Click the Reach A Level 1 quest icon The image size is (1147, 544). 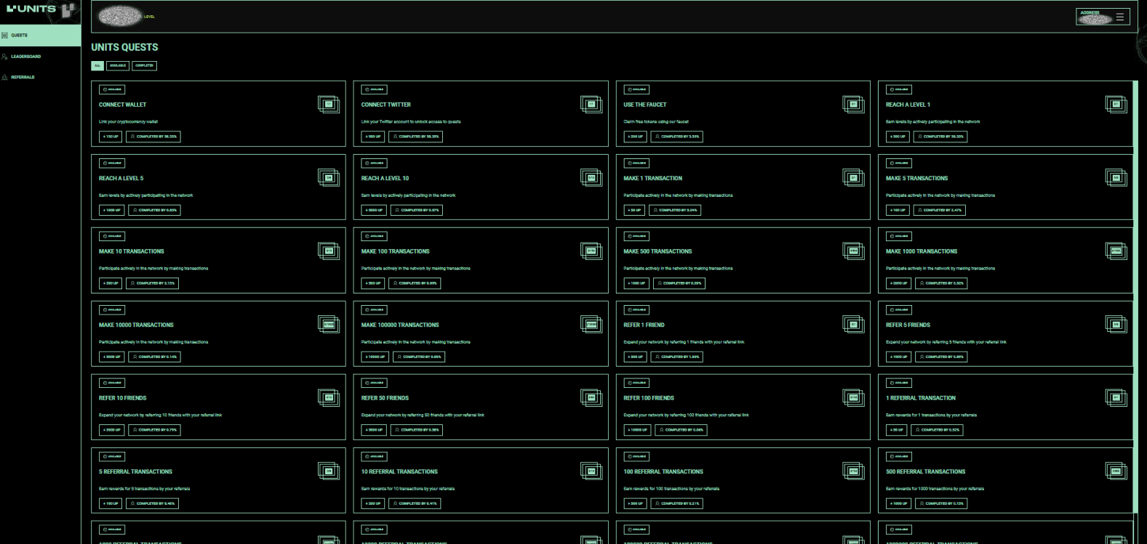tap(1116, 105)
